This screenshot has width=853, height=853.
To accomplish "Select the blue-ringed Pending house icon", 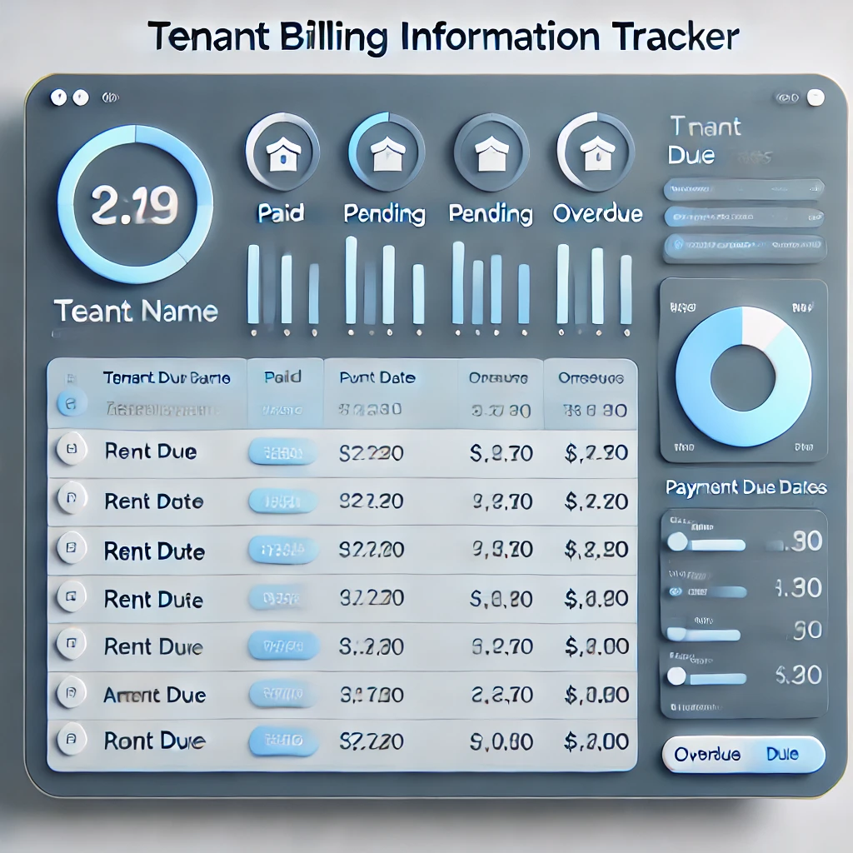I will (385, 151).
